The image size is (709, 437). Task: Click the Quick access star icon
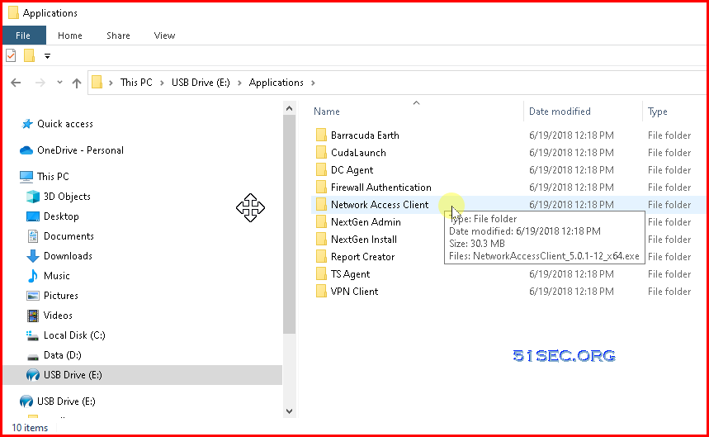[27, 124]
